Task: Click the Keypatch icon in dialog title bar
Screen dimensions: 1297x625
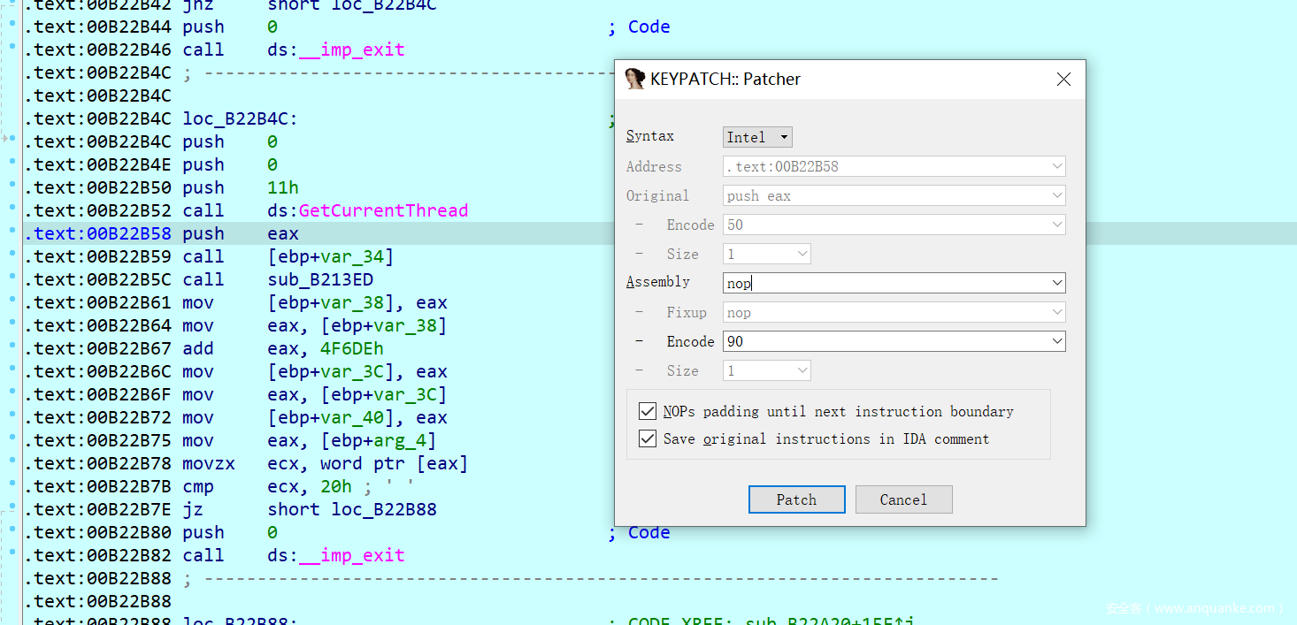Action: 634,79
